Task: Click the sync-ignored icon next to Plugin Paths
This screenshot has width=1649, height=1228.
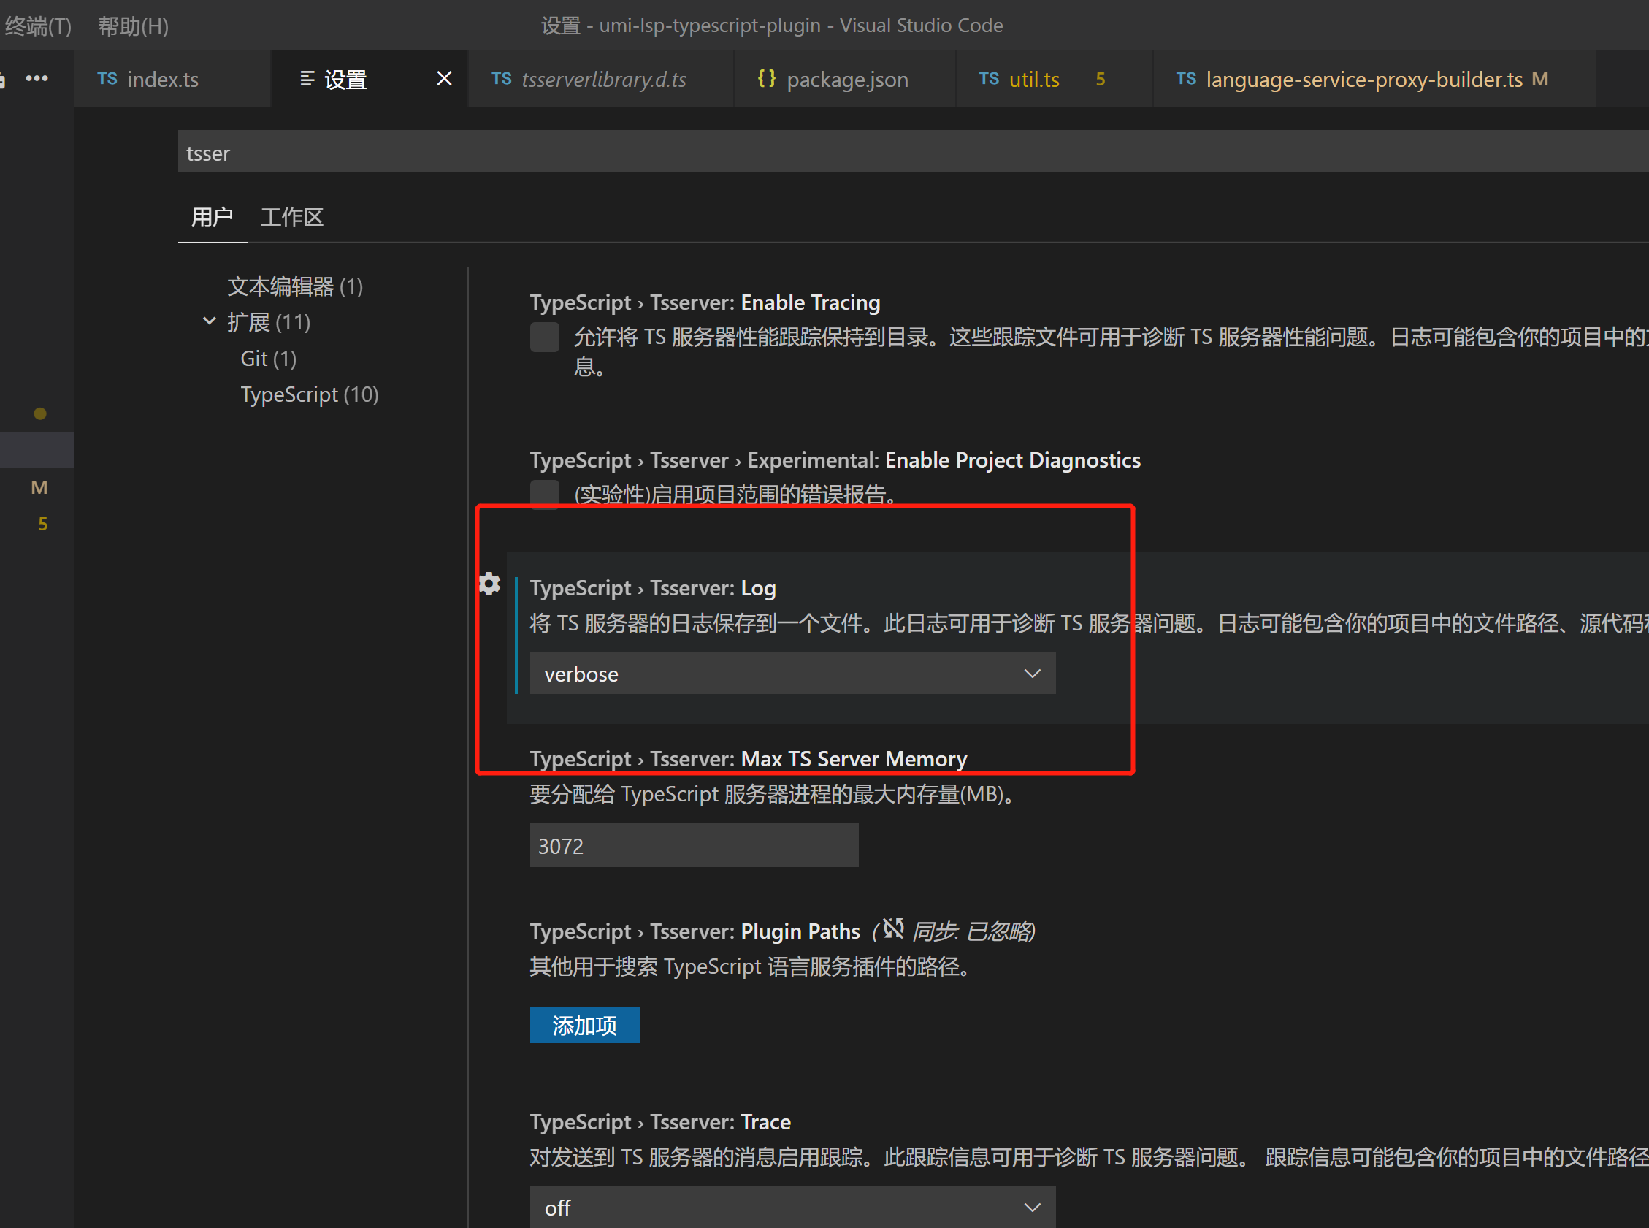Action: point(893,928)
